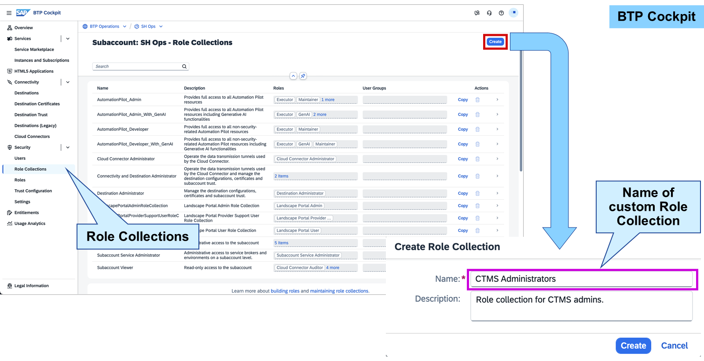Click the SAP logo in the header
The height and width of the screenshot is (361, 704).
(22, 13)
